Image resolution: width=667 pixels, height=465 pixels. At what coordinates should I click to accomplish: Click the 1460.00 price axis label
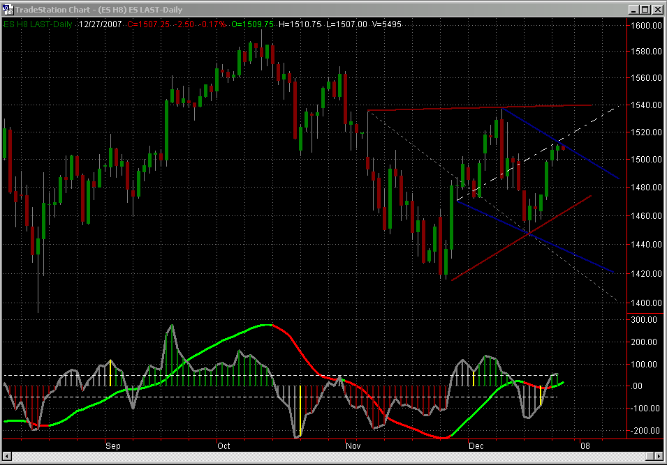(x=647, y=215)
